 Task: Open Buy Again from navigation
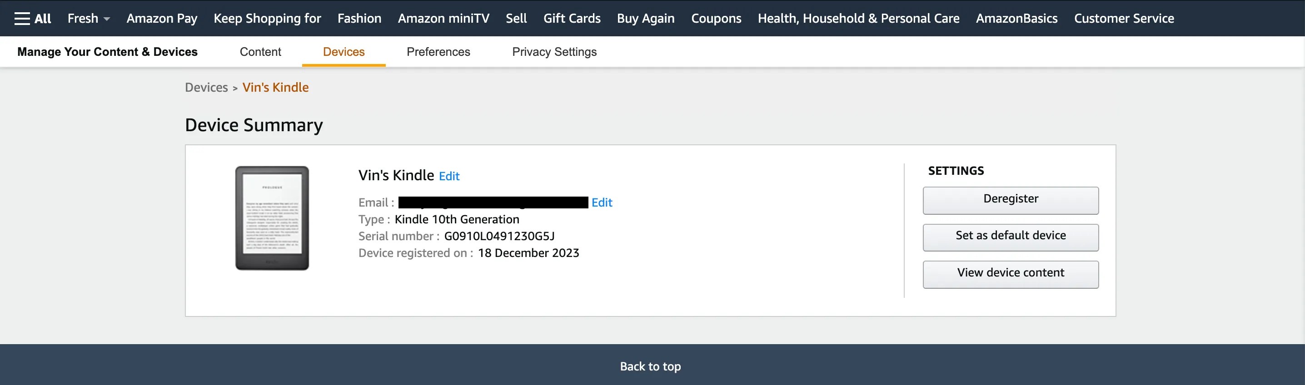tap(645, 18)
